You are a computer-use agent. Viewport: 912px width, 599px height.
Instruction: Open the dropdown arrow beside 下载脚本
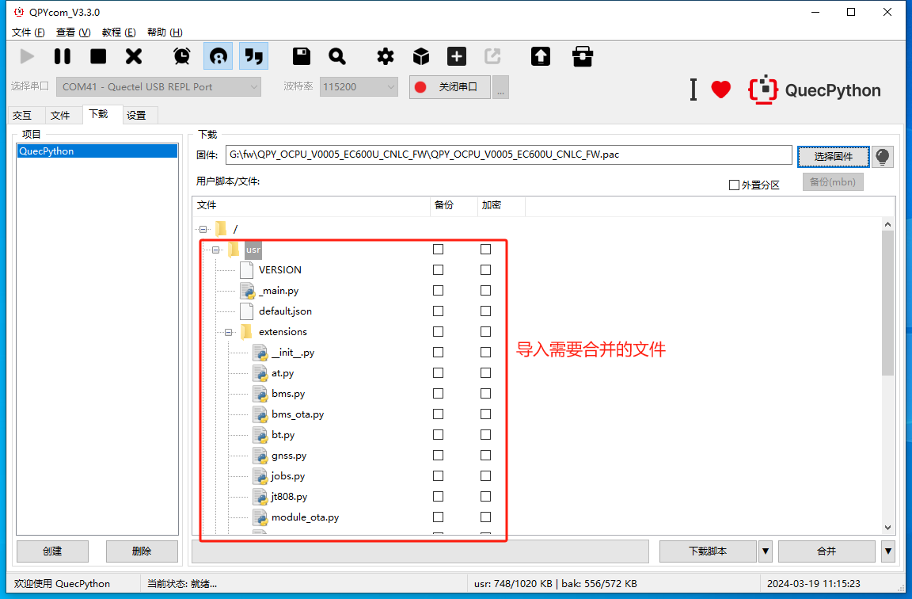[766, 551]
